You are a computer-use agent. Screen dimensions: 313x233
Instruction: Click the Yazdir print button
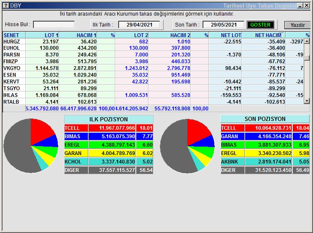pos(297,25)
